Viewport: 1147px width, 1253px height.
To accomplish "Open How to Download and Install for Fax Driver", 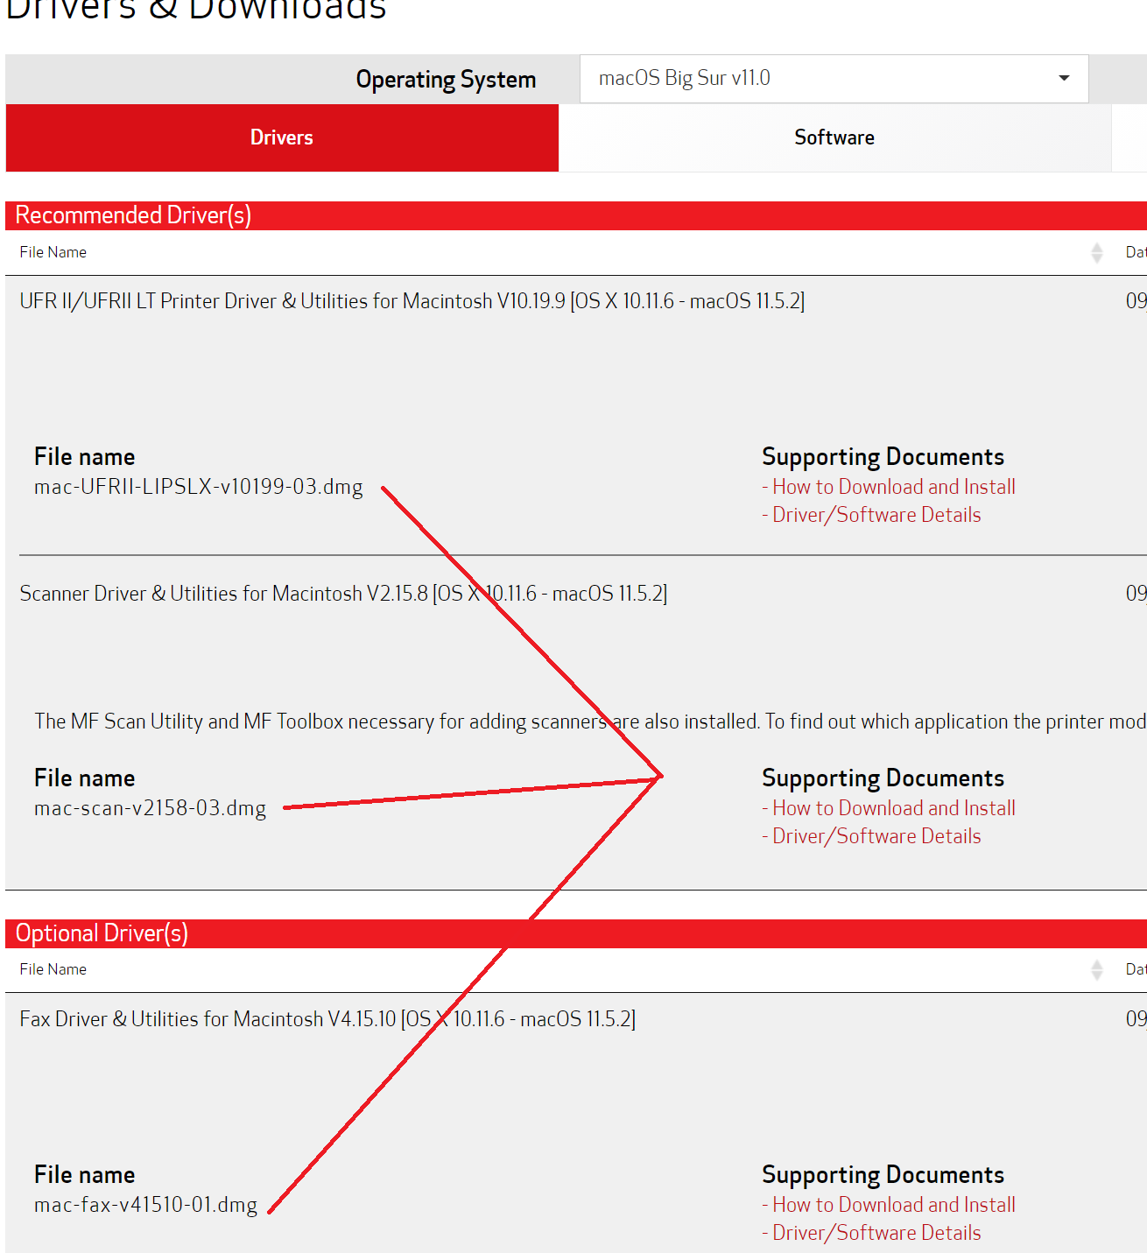I will (893, 1205).
